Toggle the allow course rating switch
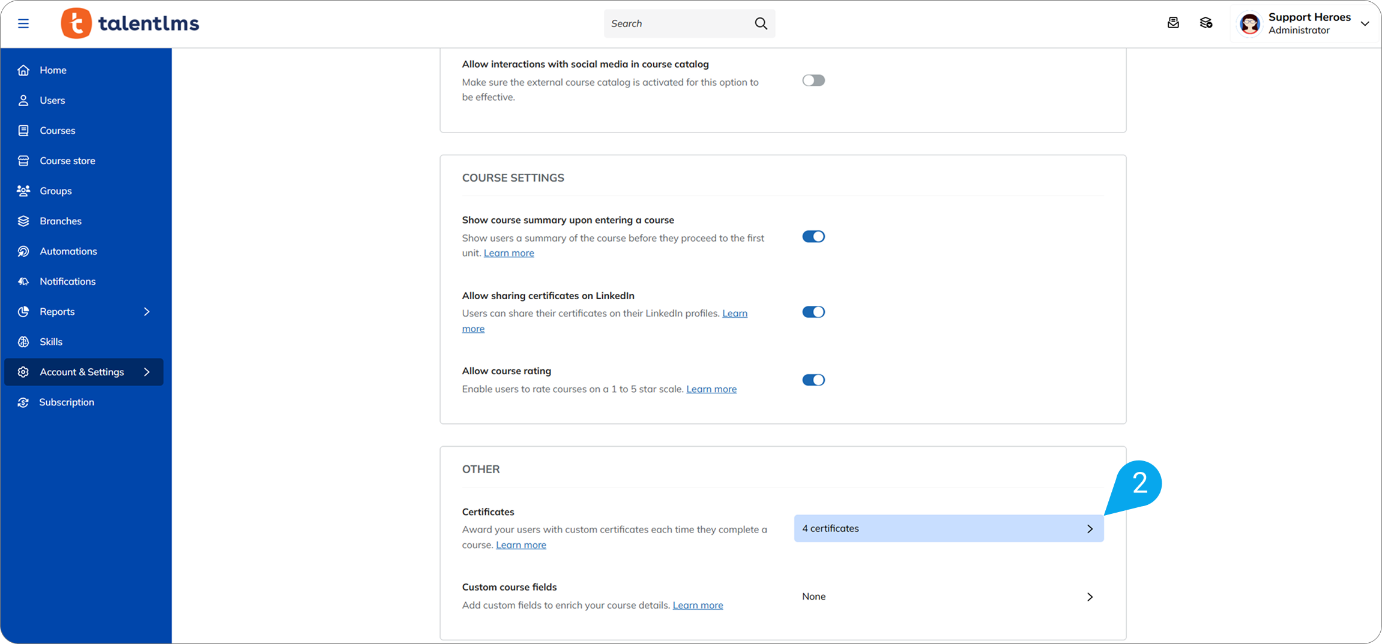1382x644 pixels. pos(813,380)
